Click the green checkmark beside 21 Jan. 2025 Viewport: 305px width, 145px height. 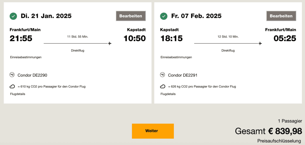click(13, 16)
